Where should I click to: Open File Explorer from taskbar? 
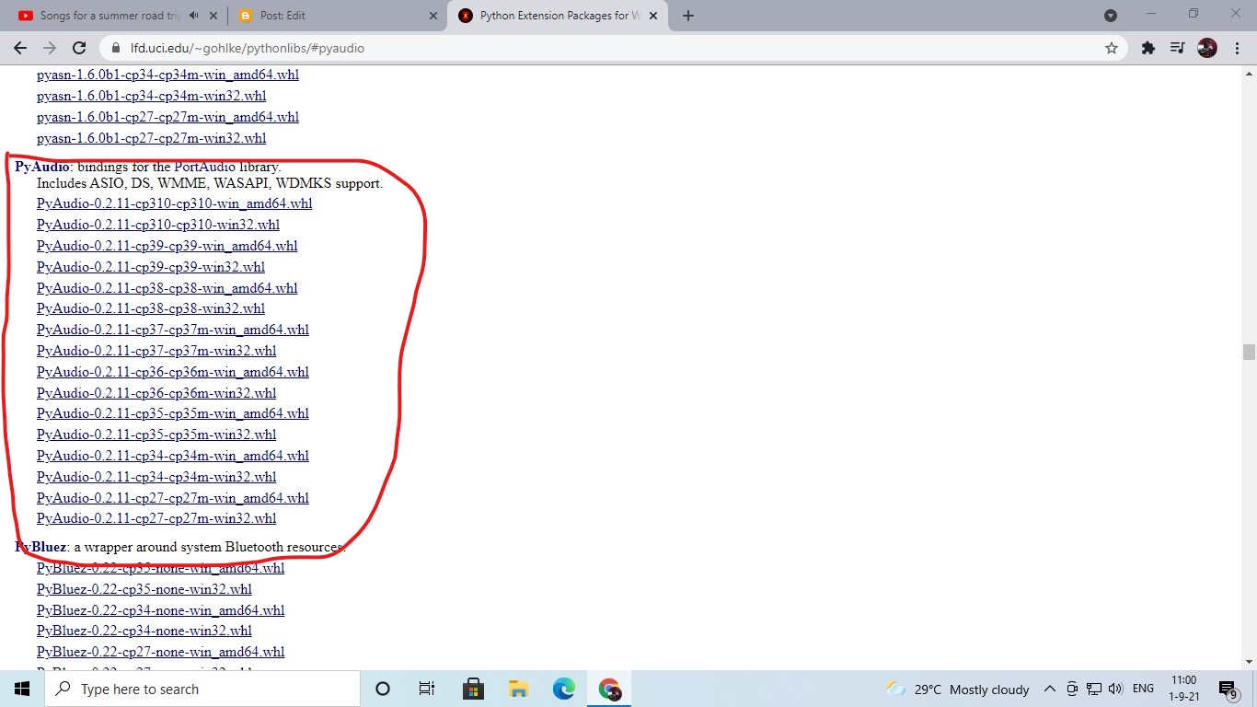tap(518, 689)
